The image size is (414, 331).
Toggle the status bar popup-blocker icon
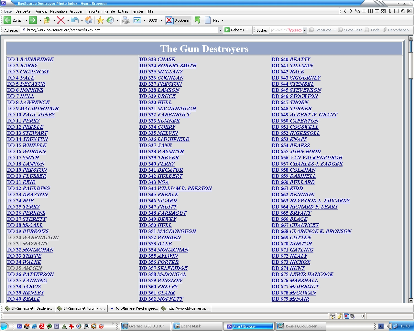(x=346, y=316)
